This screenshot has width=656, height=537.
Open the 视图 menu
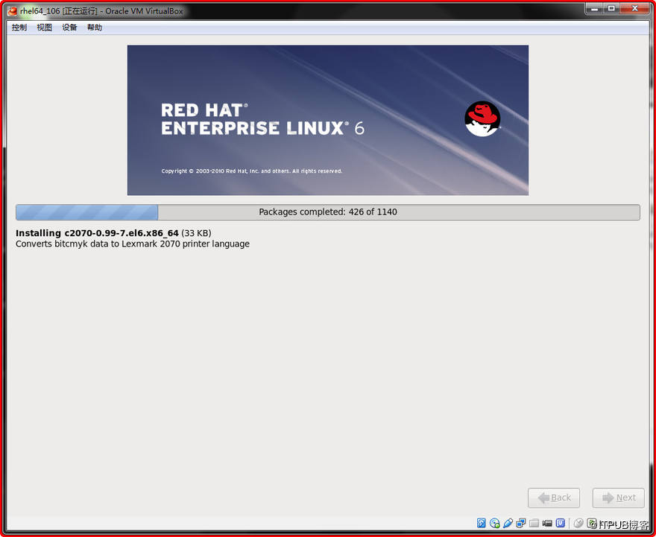tap(44, 28)
